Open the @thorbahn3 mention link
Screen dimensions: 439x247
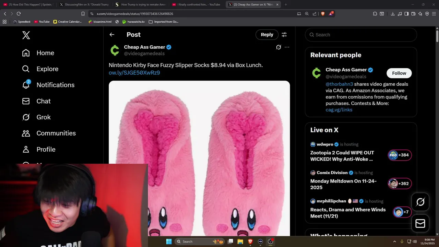(x=339, y=84)
